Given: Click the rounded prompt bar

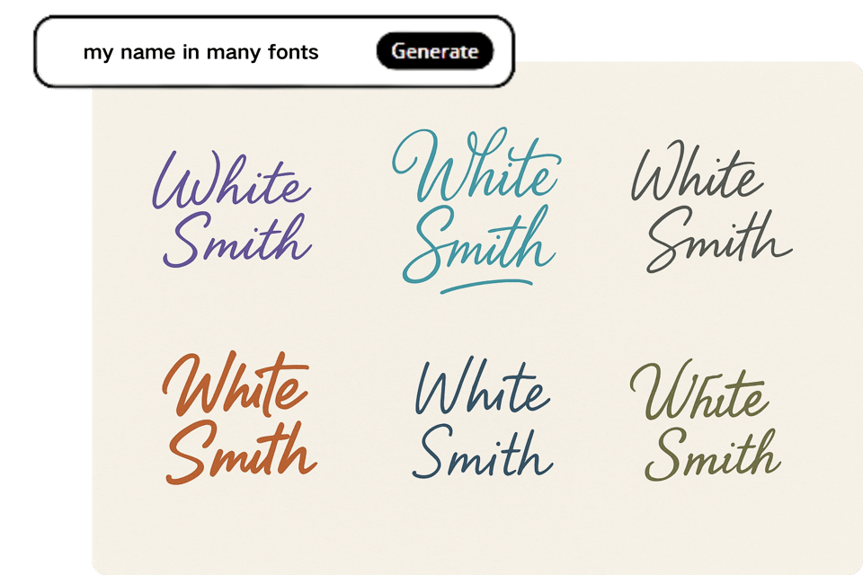Looking at the screenshot, I should (270, 51).
